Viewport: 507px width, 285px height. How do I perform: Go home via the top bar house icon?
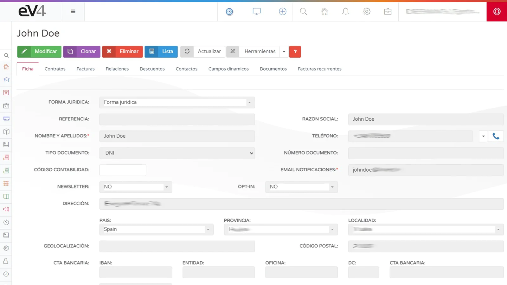pyautogui.click(x=324, y=11)
